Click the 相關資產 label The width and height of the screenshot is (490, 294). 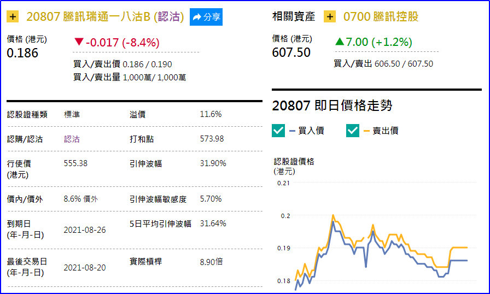(294, 16)
